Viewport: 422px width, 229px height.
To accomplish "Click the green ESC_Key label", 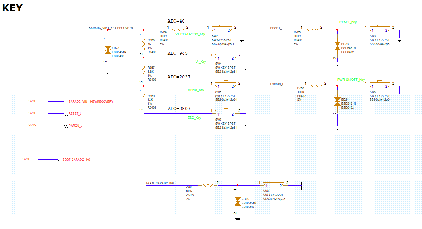I will (x=194, y=118).
